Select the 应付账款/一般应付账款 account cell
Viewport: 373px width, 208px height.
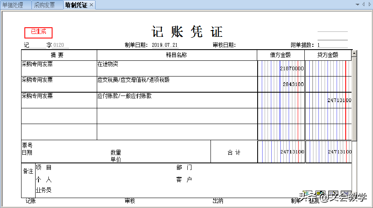(x=177, y=100)
